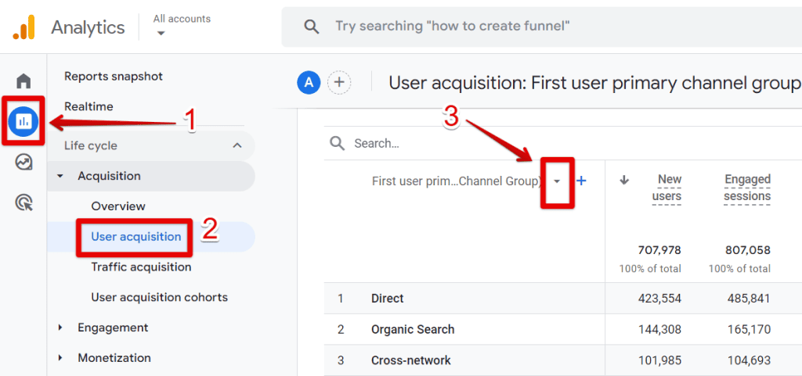Select the Reports bar-chart icon

[x=23, y=121]
